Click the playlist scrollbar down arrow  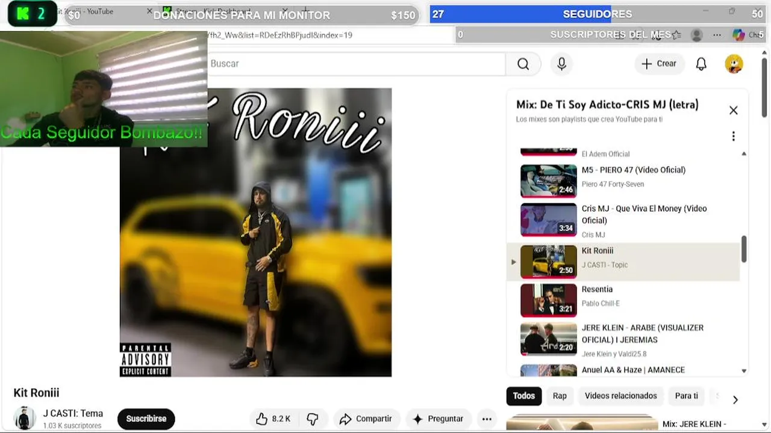tap(744, 371)
